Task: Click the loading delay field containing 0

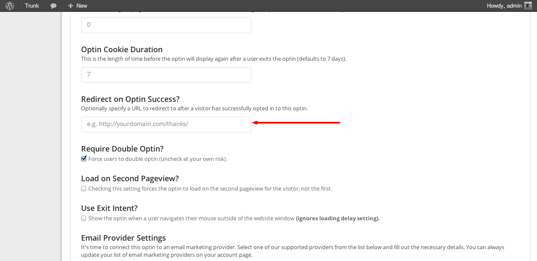Action: tap(166, 25)
